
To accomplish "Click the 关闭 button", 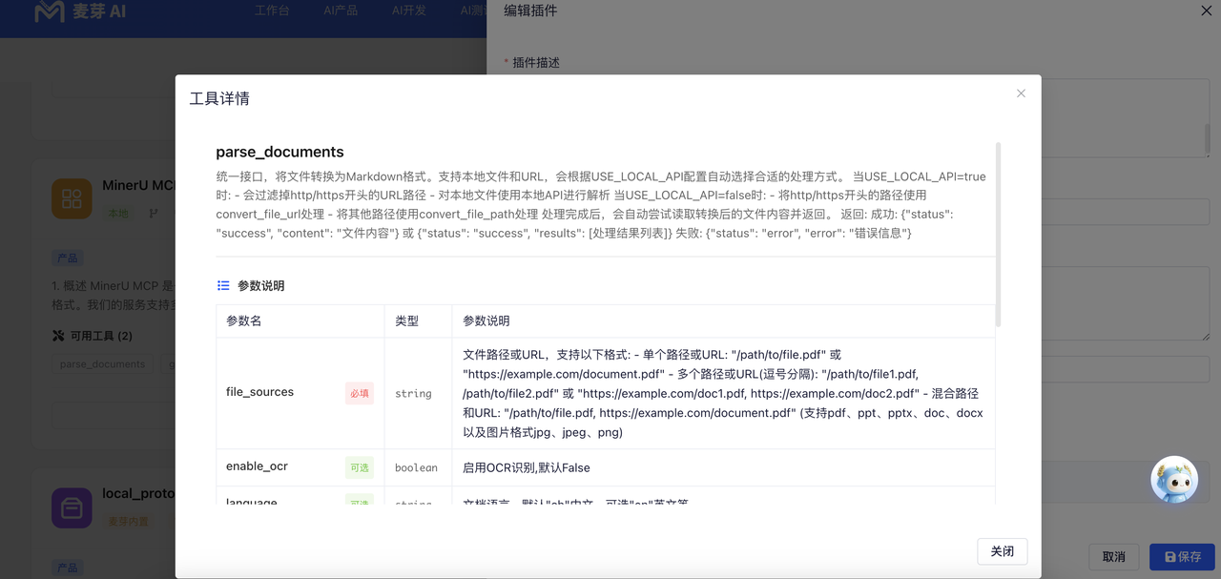I will (x=1003, y=551).
